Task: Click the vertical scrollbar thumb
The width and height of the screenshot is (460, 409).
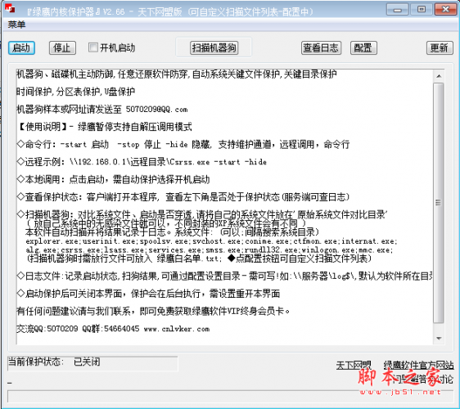Action: click(439, 203)
